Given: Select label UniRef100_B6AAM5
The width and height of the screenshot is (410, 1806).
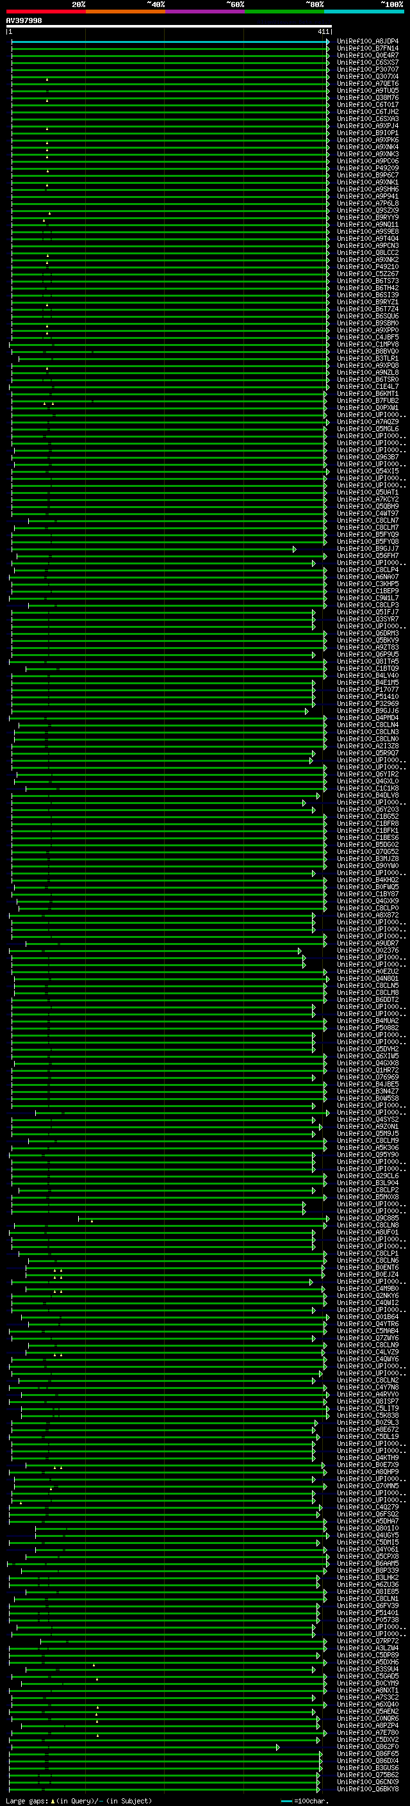Looking at the screenshot, I should (x=368, y=1563).
